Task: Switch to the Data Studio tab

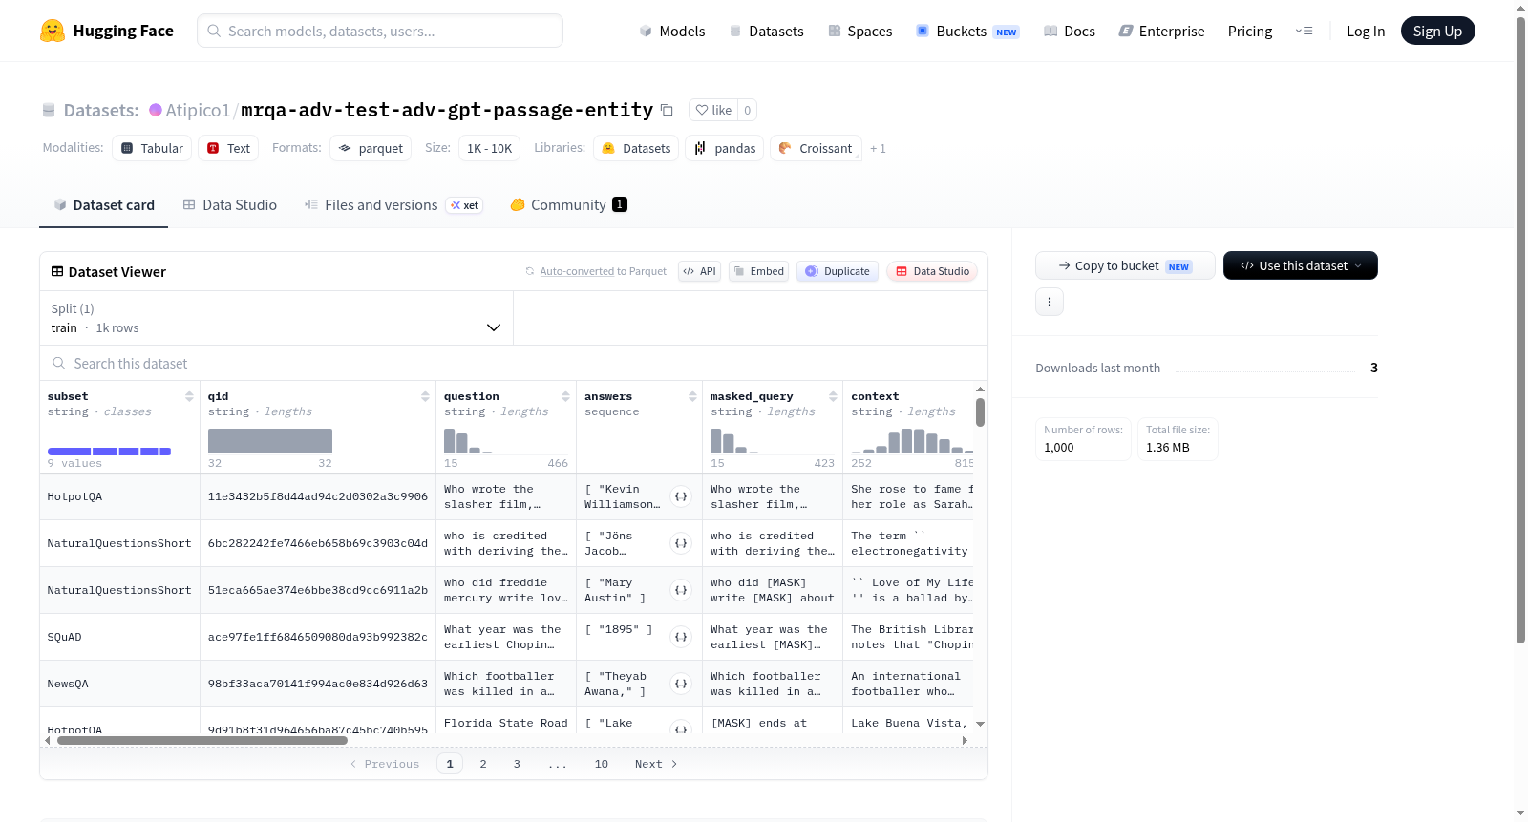Action: 229,204
